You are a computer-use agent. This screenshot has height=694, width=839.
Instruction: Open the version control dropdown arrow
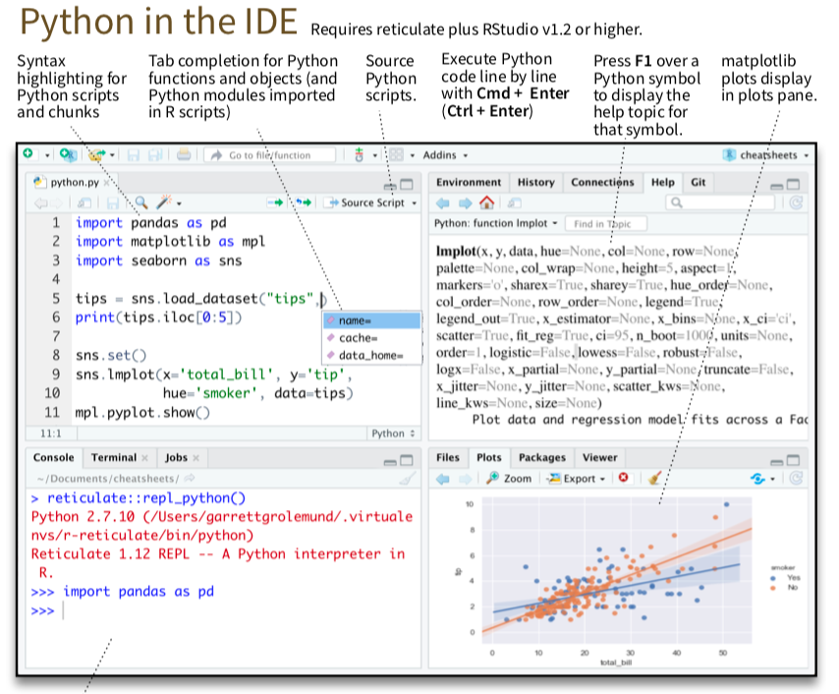coord(374,156)
